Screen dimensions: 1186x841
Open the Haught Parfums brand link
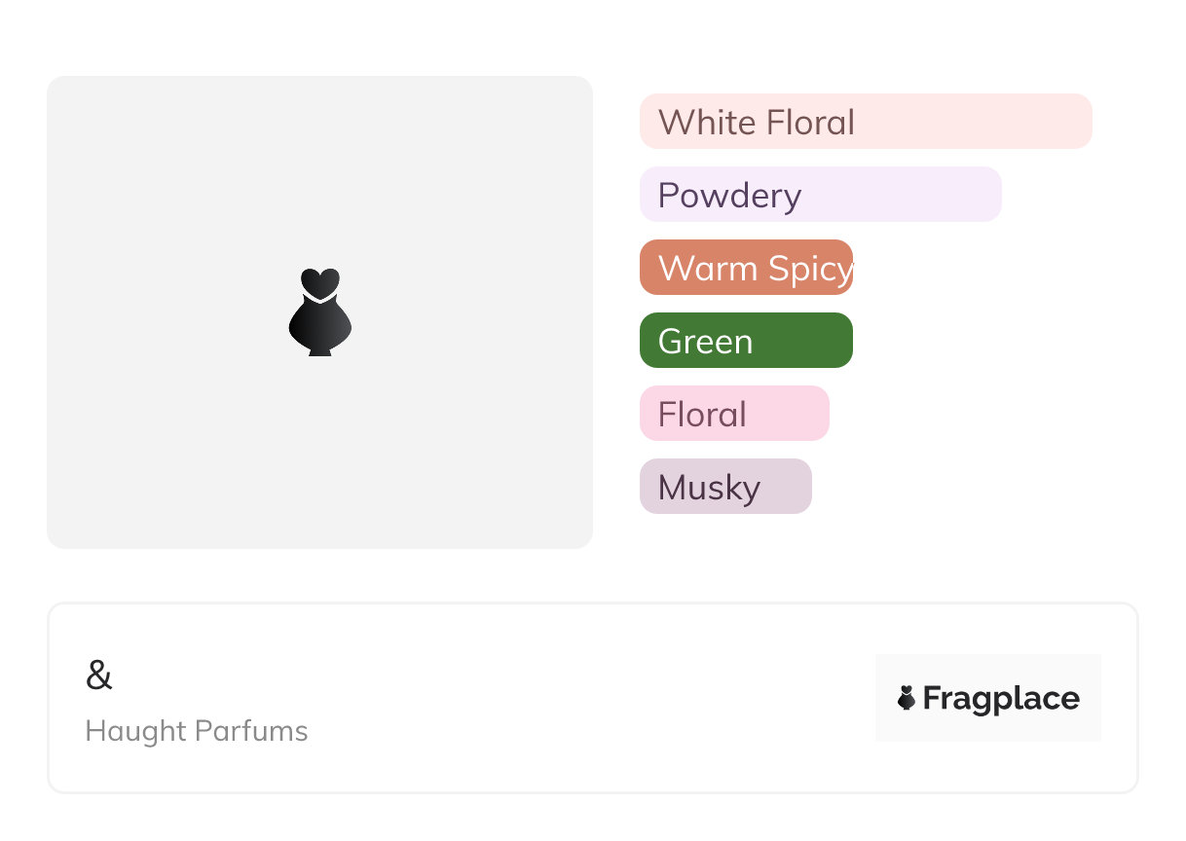tap(197, 731)
